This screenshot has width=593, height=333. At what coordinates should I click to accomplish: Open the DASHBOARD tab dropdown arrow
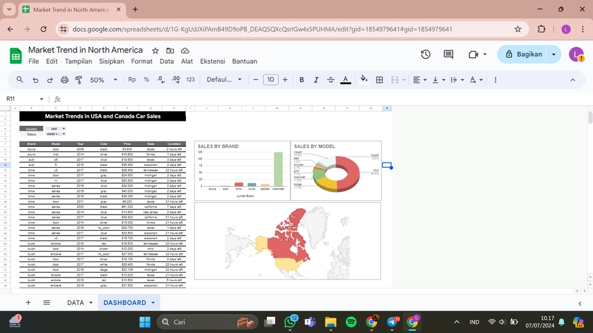click(153, 303)
